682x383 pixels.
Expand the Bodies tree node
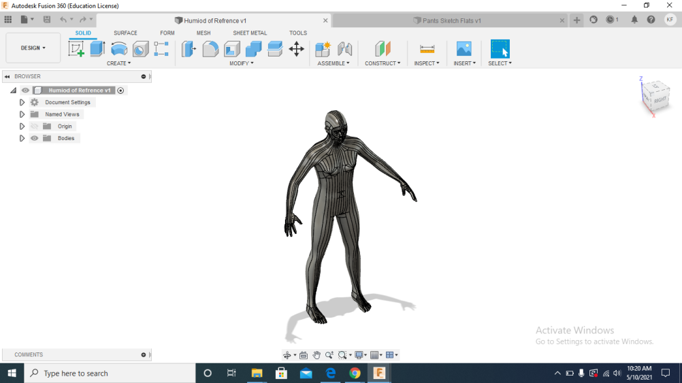coord(22,138)
